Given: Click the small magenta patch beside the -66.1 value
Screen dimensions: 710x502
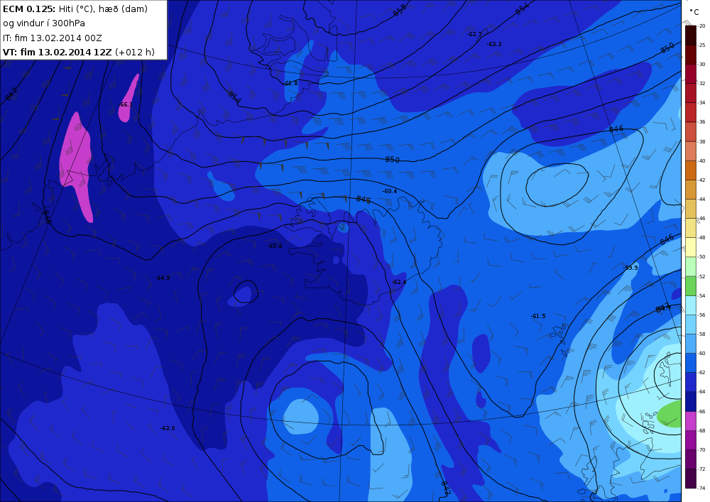Looking at the screenshot, I should [129, 98].
